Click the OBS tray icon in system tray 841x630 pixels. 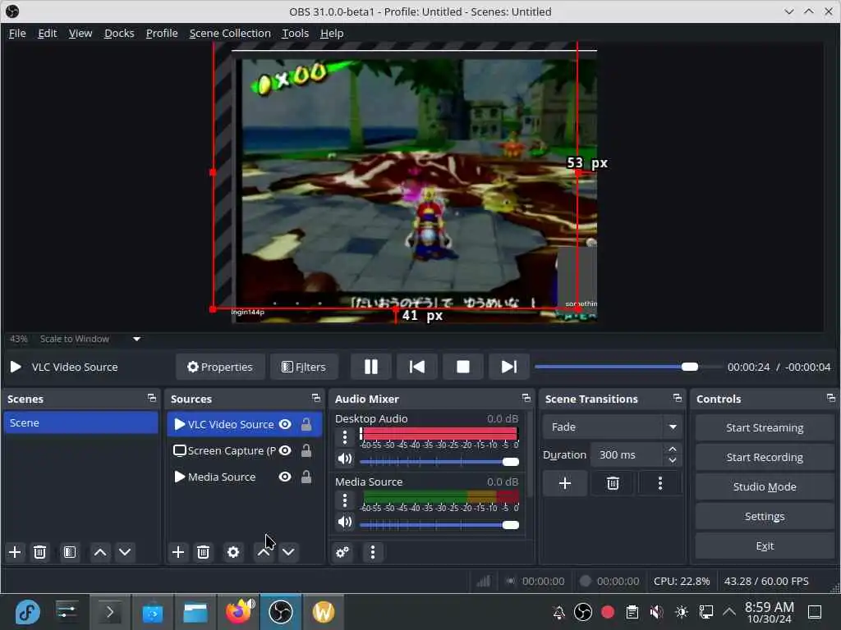[x=583, y=612]
